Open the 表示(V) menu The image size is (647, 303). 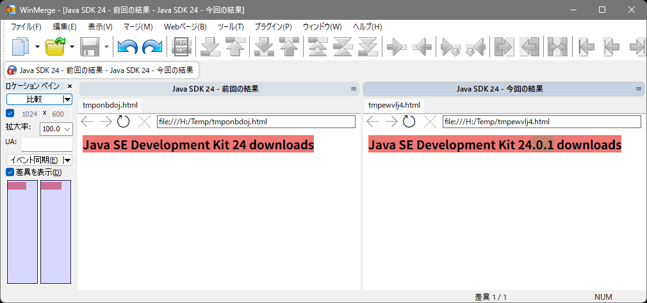click(101, 27)
